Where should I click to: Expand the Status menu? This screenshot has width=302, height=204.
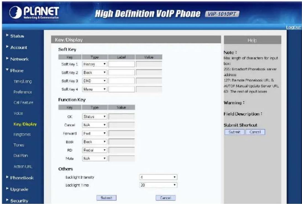[17, 36]
